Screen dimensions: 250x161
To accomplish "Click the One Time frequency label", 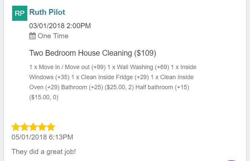I will click(x=53, y=36).
